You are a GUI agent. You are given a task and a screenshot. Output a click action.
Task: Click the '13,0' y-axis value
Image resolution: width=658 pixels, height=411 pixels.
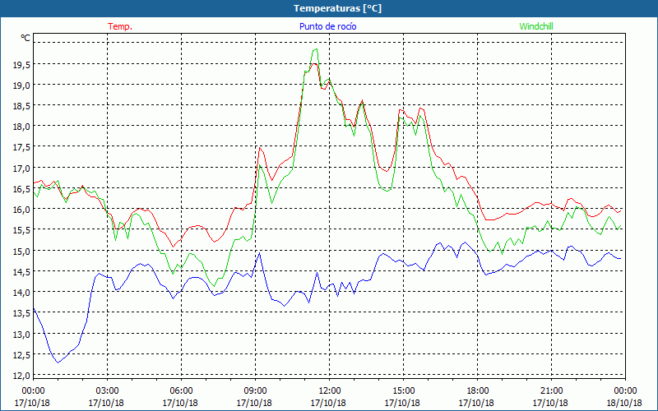(21, 334)
